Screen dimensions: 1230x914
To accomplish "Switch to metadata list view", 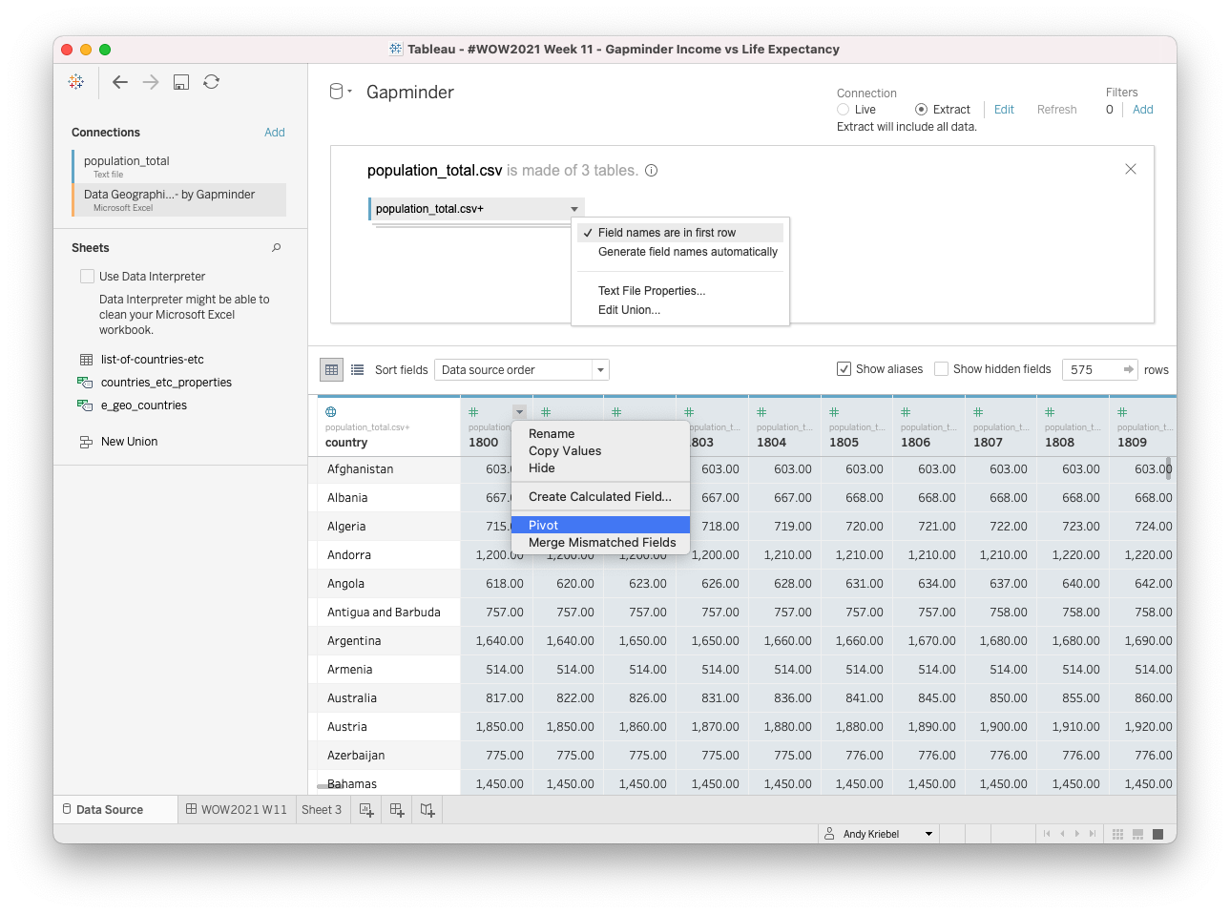I will click(x=358, y=369).
